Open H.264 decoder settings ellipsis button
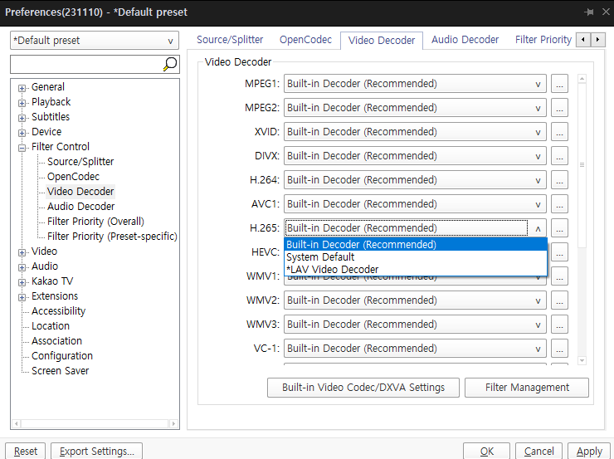 click(559, 180)
